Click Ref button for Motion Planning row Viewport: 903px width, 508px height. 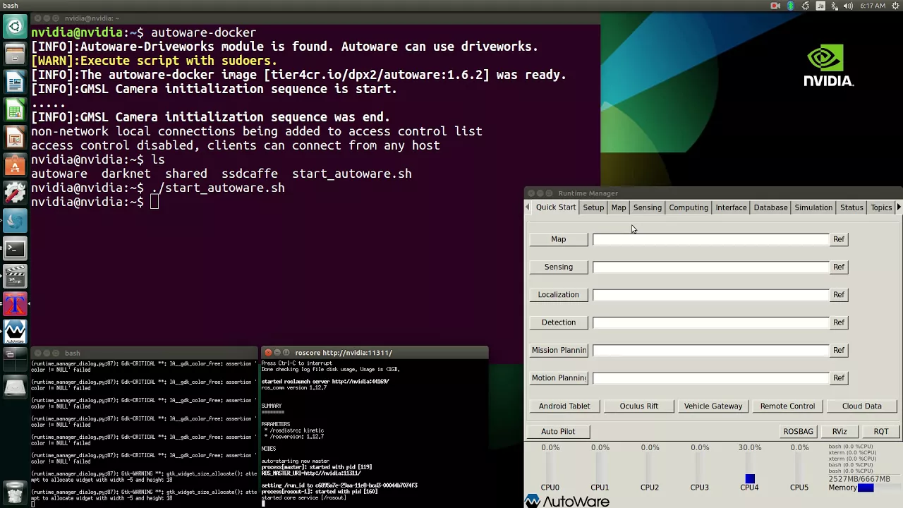pos(838,378)
